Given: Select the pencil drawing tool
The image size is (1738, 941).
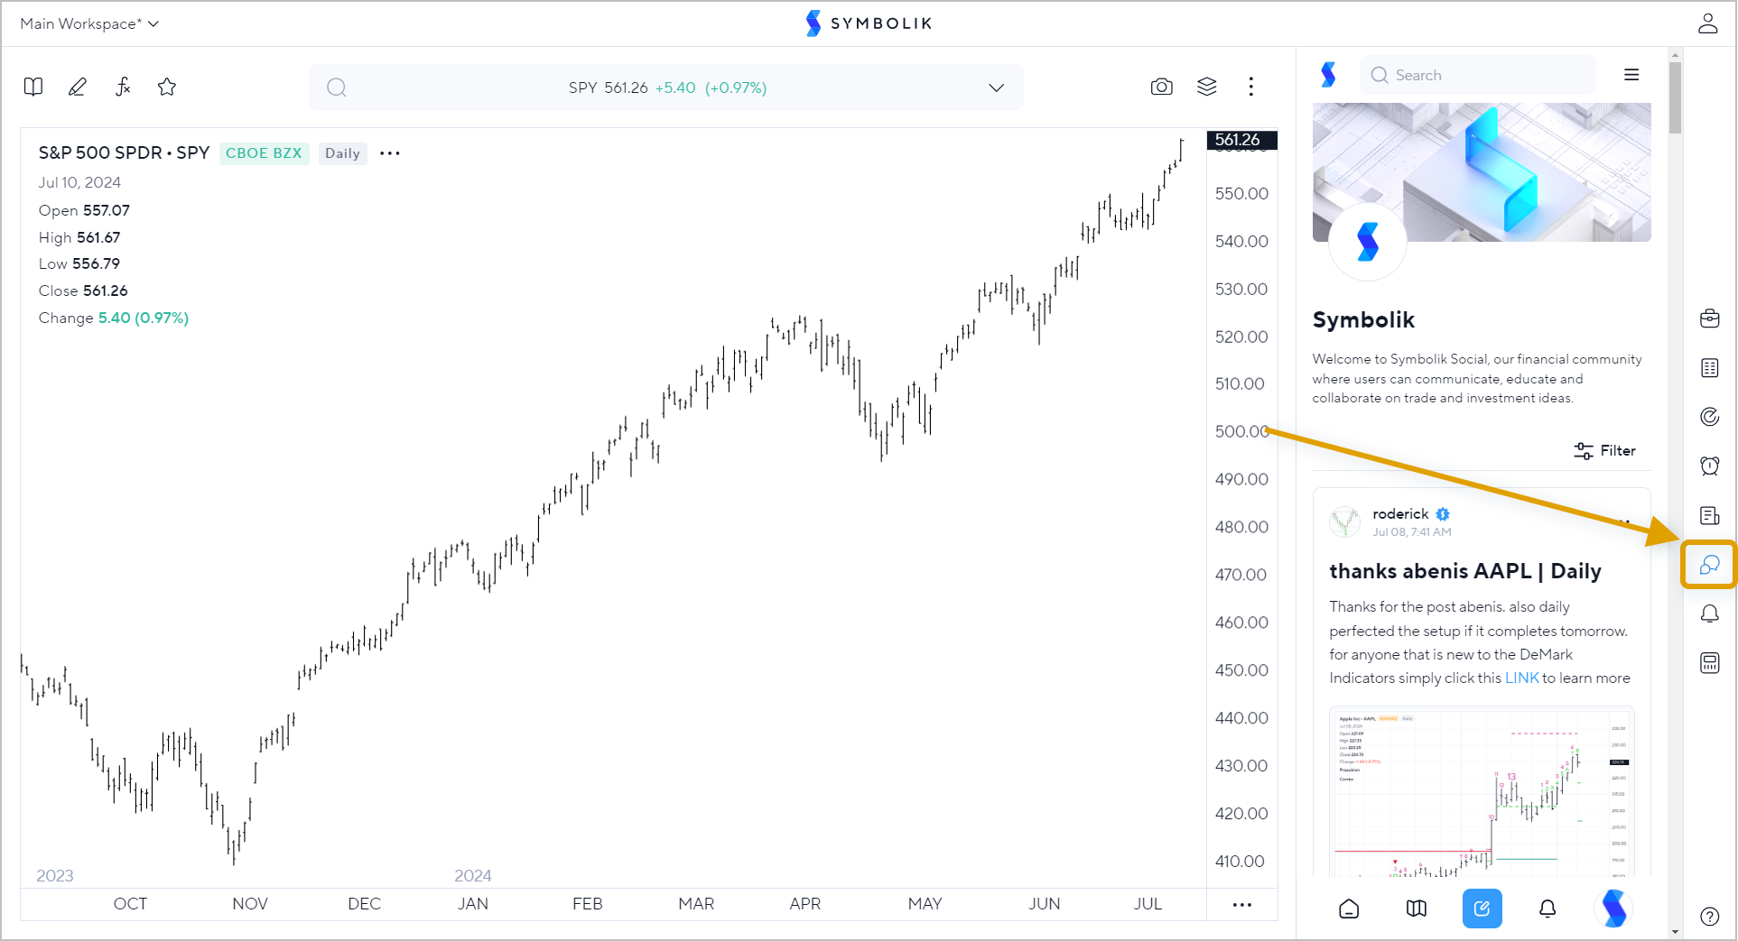Looking at the screenshot, I should click(x=78, y=87).
